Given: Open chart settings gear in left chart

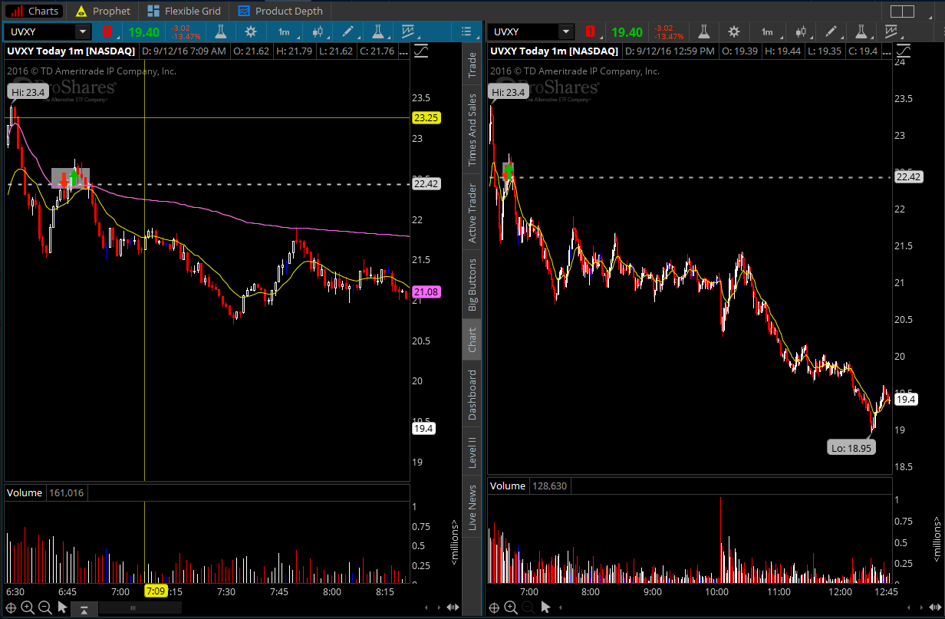Looking at the screenshot, I should pos(251,31).
